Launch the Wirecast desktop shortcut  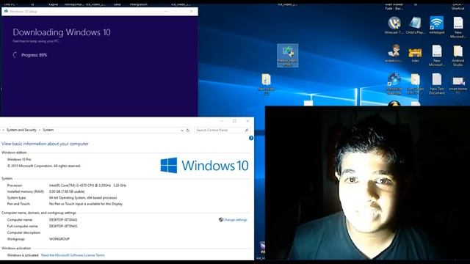point(394,26)
